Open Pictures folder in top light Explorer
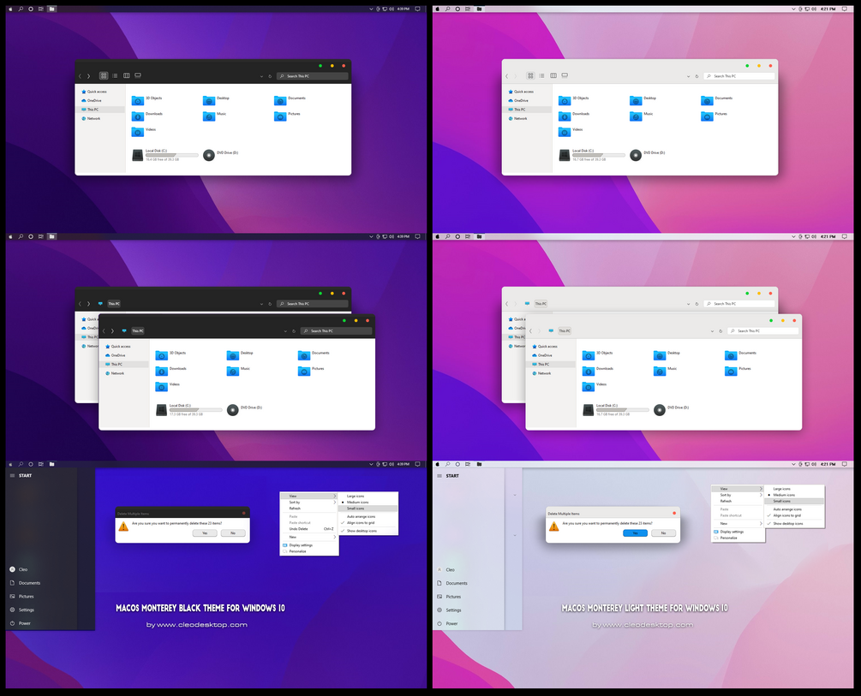Viewport: 861px width, 696px height. pyautogui.click(x=715, y=116)
